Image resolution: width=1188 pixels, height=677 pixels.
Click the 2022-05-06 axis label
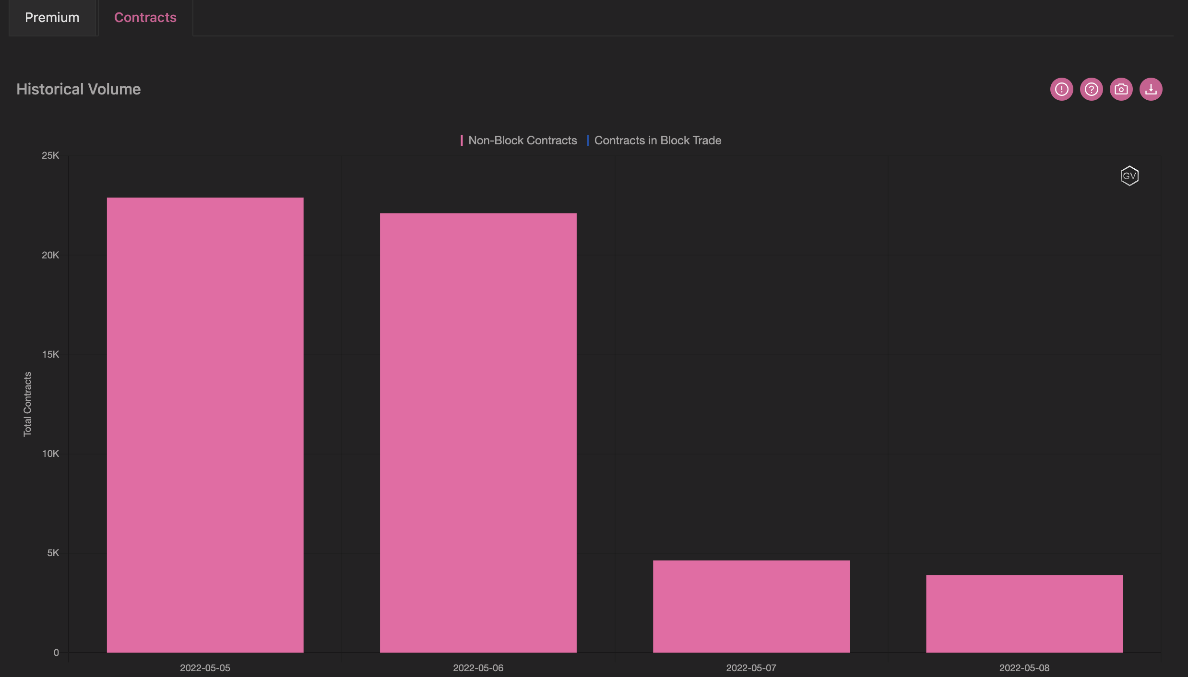tap(478, 668)
